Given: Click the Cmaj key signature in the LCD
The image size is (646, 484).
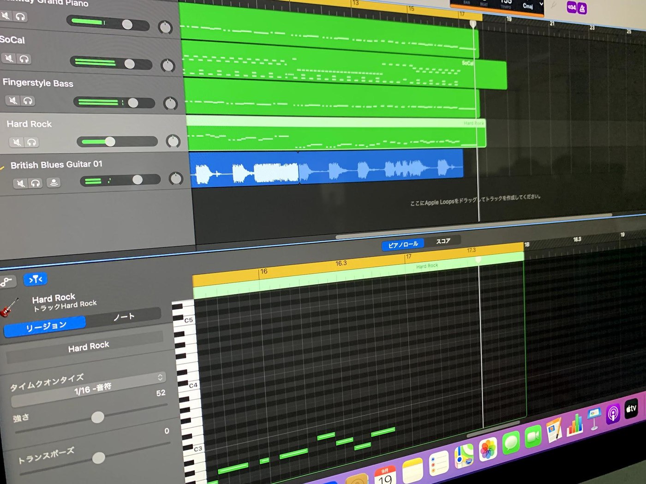Looking at the screenshot, I should (x=527, y=6).
